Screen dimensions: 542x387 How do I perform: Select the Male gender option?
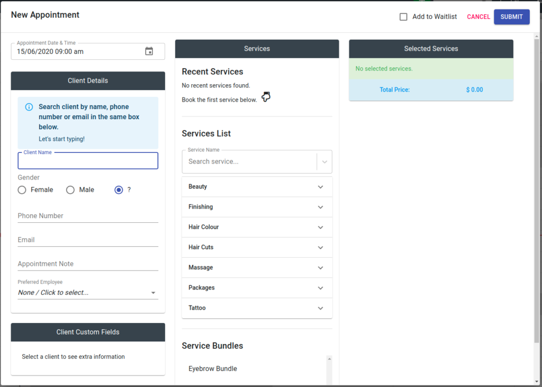70,190
